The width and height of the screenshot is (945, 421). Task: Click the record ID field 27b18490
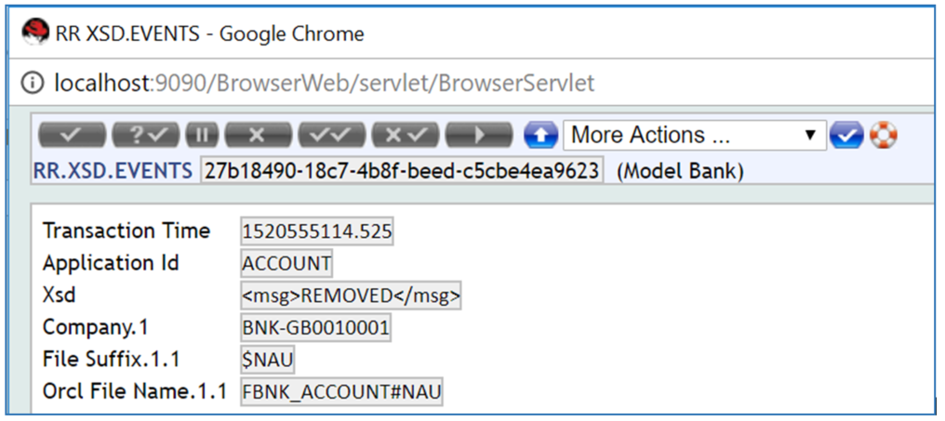point(402,171)
